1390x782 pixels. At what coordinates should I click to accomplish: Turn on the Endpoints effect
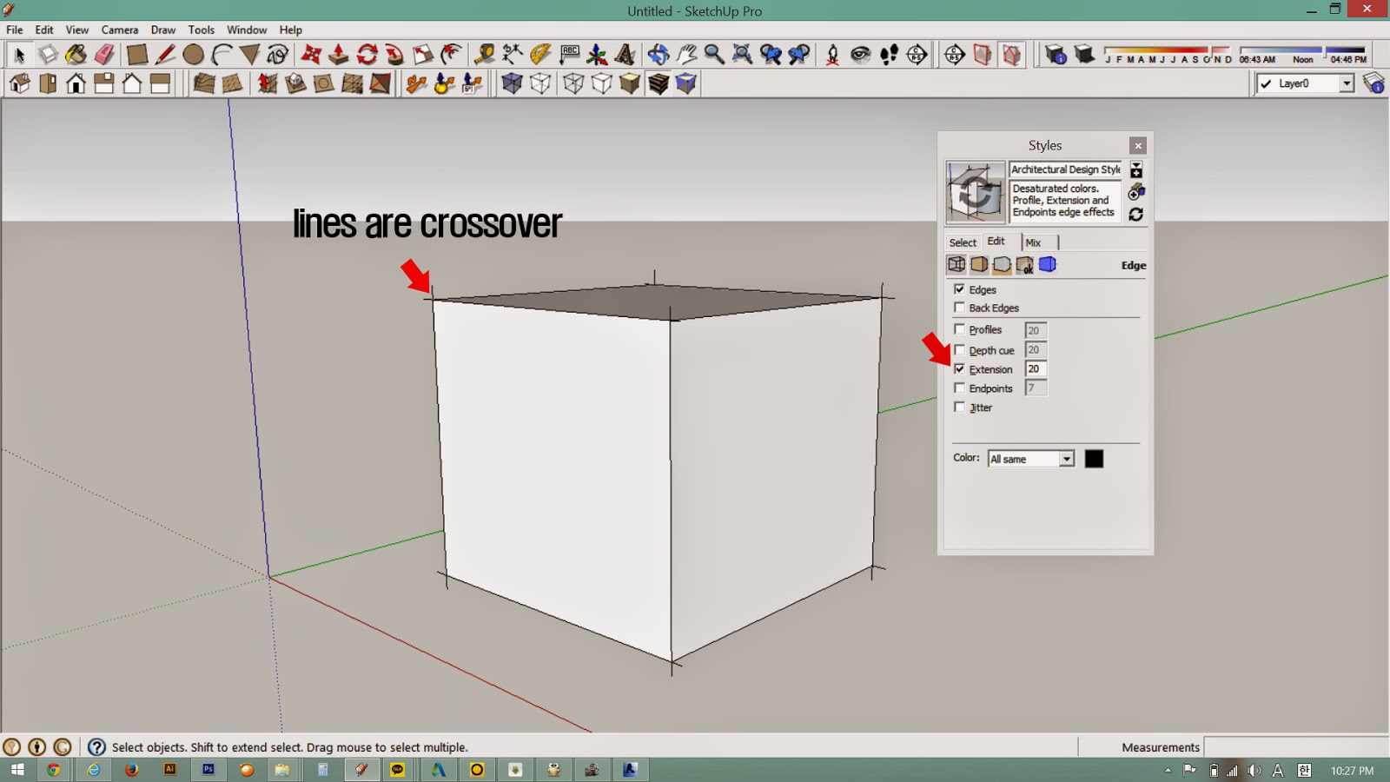pos(959,388)
